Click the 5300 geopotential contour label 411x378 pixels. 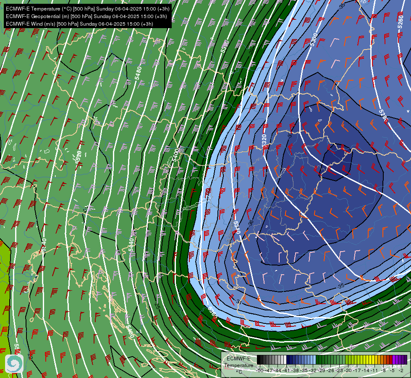pos(314,39)
